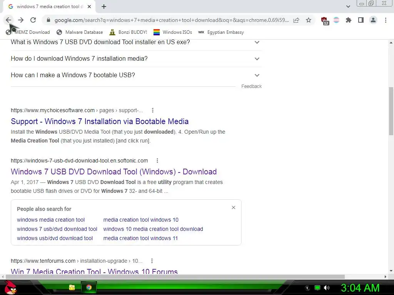
Task: Bookmark this tab with the star icon
Action: pos(309,20)
